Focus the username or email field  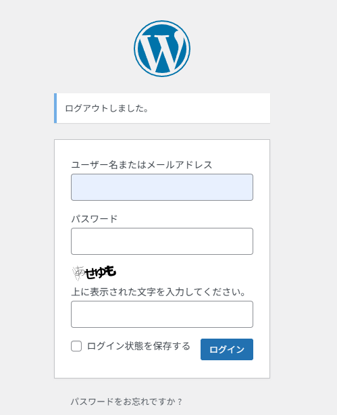click(x=162, y=187)
